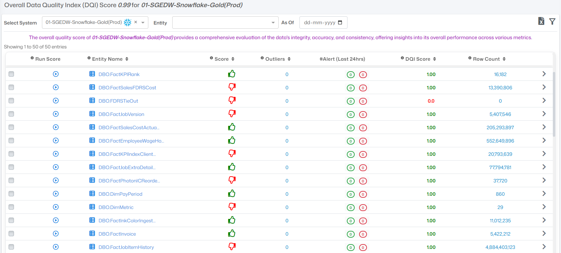Viewport: 561px width, 253px height.
Task: Click green alert circle for DBO.DimMetric
Action: point(351,208)
